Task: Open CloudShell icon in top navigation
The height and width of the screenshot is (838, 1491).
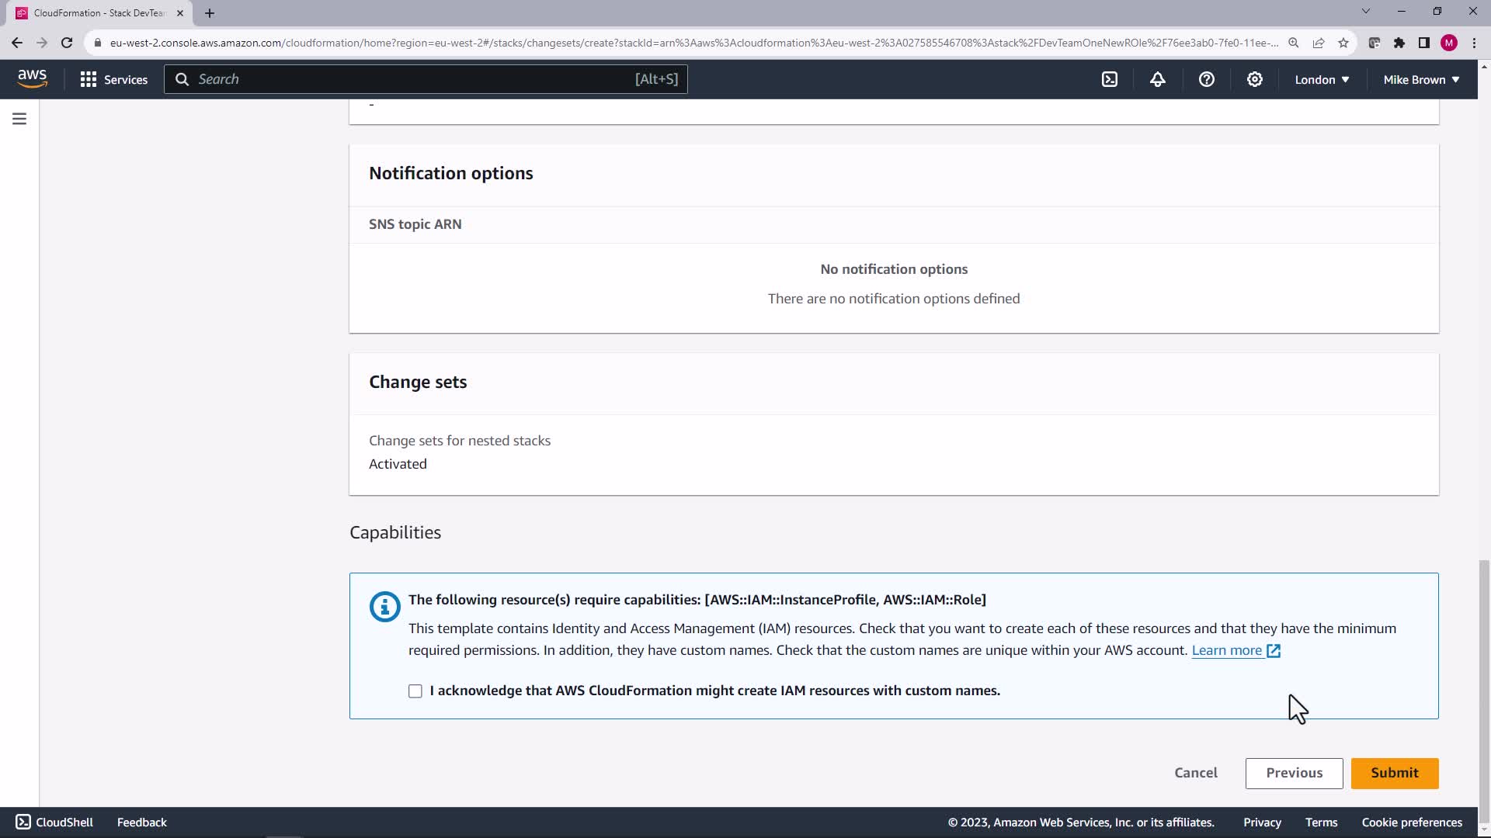Action: pyautogui.click(x=1110, y=79)
